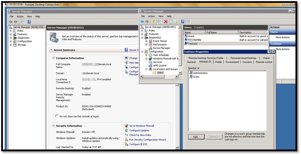Click Go to Windows Firewall link
The width and height of the screenshot is (301, 155).
(x=141, y=126)
